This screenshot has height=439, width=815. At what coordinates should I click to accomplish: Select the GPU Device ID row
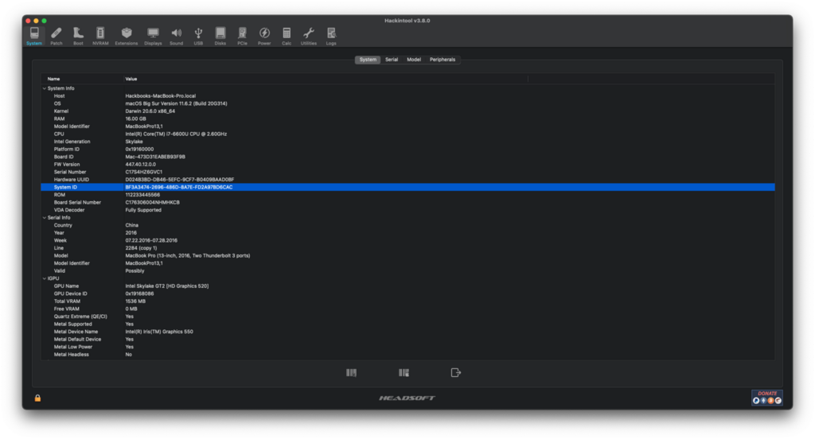(x=408, y=293)
